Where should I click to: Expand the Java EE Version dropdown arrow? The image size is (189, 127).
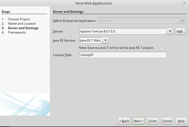click(106, 41)
